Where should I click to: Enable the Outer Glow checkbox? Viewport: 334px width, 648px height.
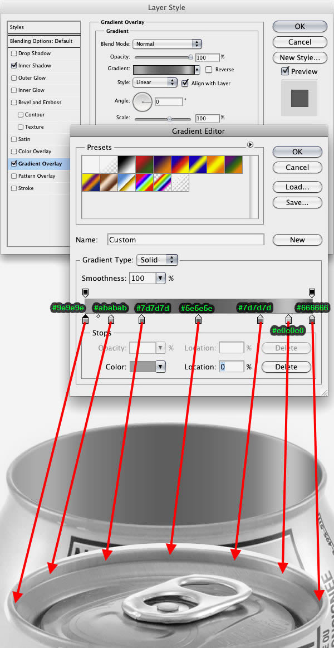(x=14, y=77)
